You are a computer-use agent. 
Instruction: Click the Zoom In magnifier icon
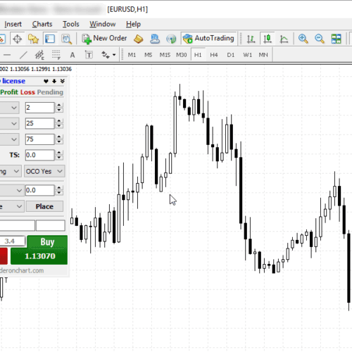(x=303, y=39)
